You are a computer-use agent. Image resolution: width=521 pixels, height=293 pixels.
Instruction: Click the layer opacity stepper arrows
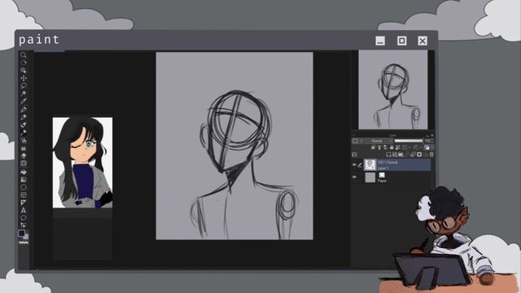[x=432, y=141]
